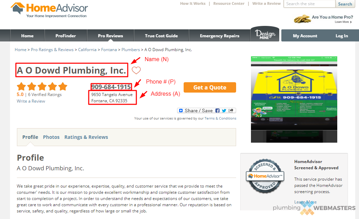
Task: Click the work gloves icon
Action: click(x=302, y=19)
